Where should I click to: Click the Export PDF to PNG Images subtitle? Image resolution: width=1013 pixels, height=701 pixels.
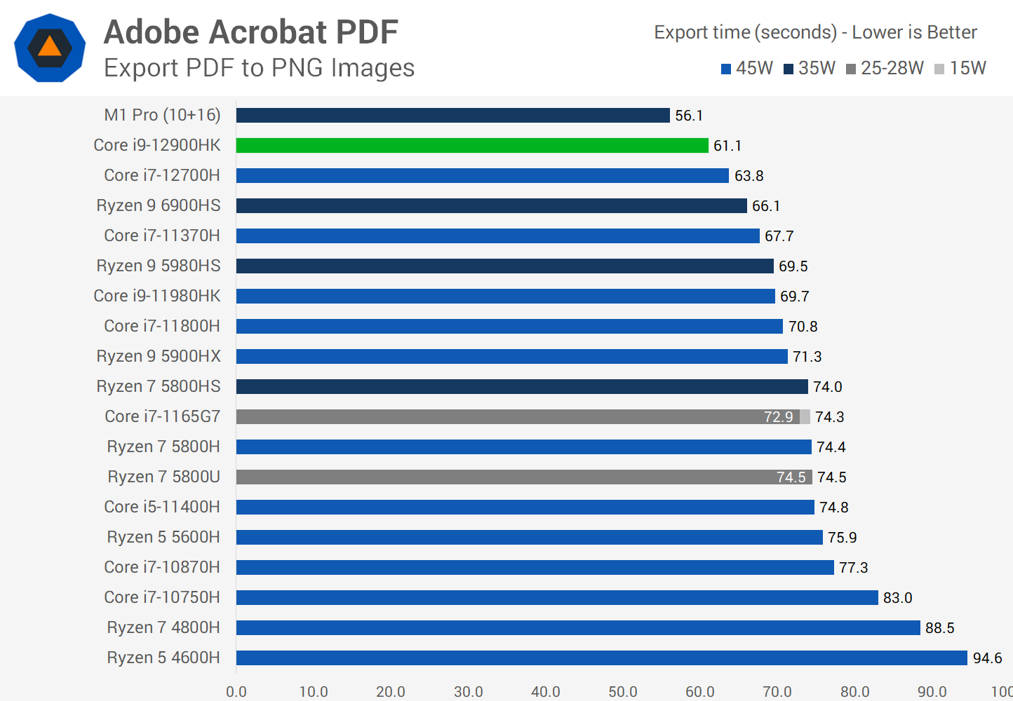[x=259, y=68]
